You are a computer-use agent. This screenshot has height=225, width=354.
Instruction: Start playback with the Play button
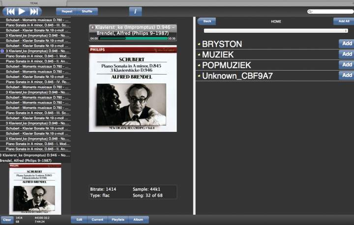[x=22, y=11]
